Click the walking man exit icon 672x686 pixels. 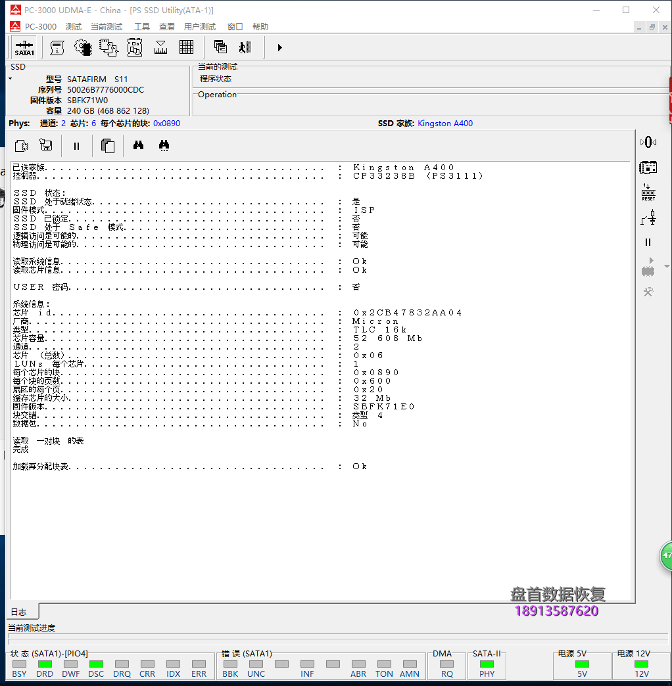pyautogui.click(x=245, y=47)
